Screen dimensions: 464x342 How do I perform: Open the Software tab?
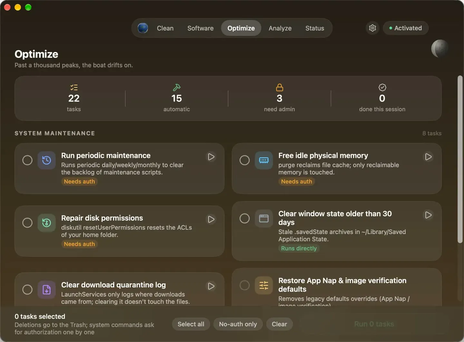click(200, 28)
